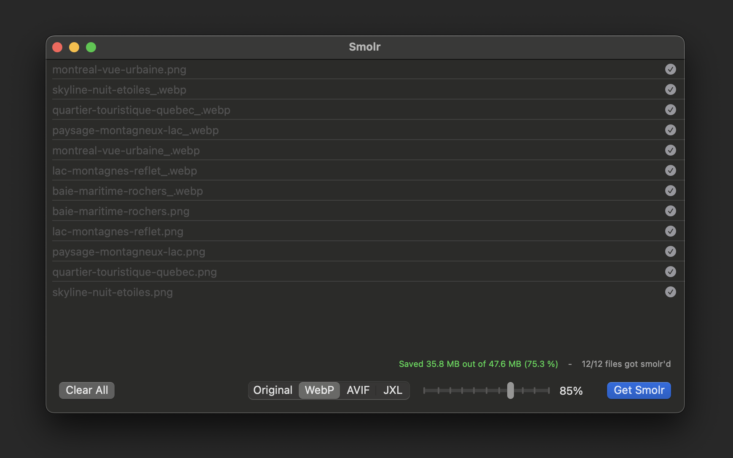Select the WebP format segment

point(319,390)
